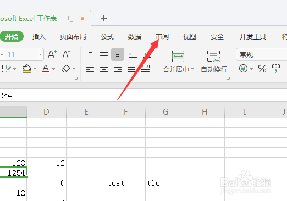The image size is (287, 201).
Task: Switch to the 页面布局 tab
Action: tap(73, 37)
